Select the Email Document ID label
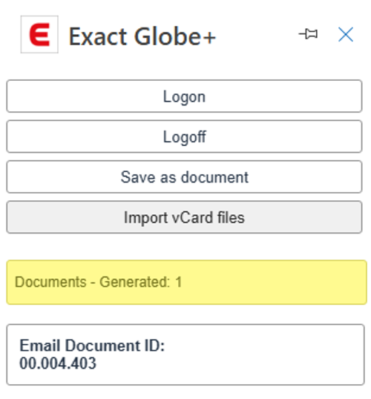The image size is (371, 399). coord(92,346)
